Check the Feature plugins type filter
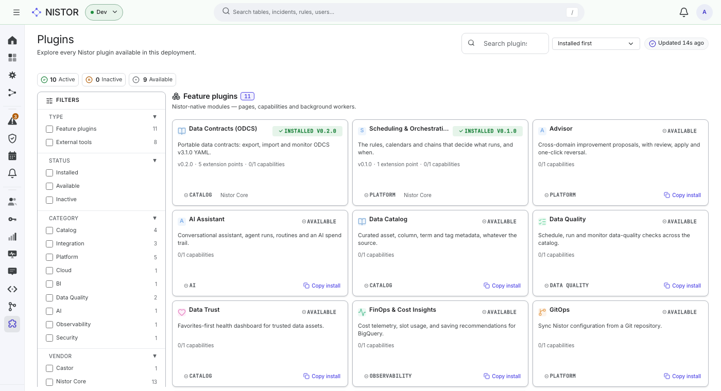 (49, 129)
